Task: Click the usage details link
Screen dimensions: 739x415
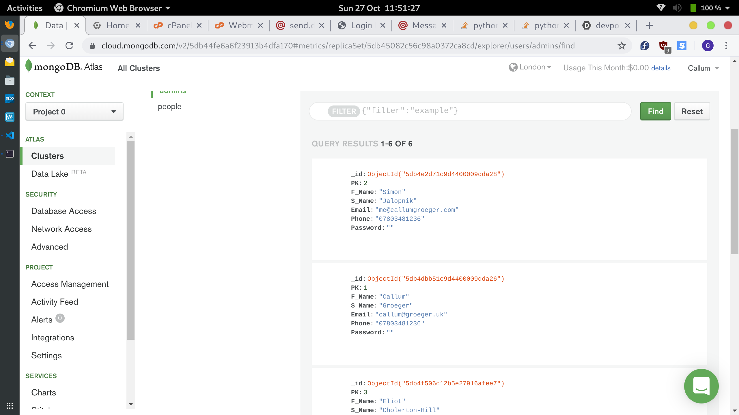Action: click(660, 68)
